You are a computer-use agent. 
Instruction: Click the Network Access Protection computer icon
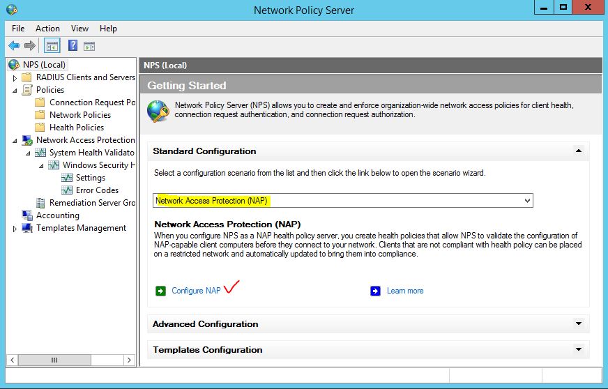coord(27,140)
